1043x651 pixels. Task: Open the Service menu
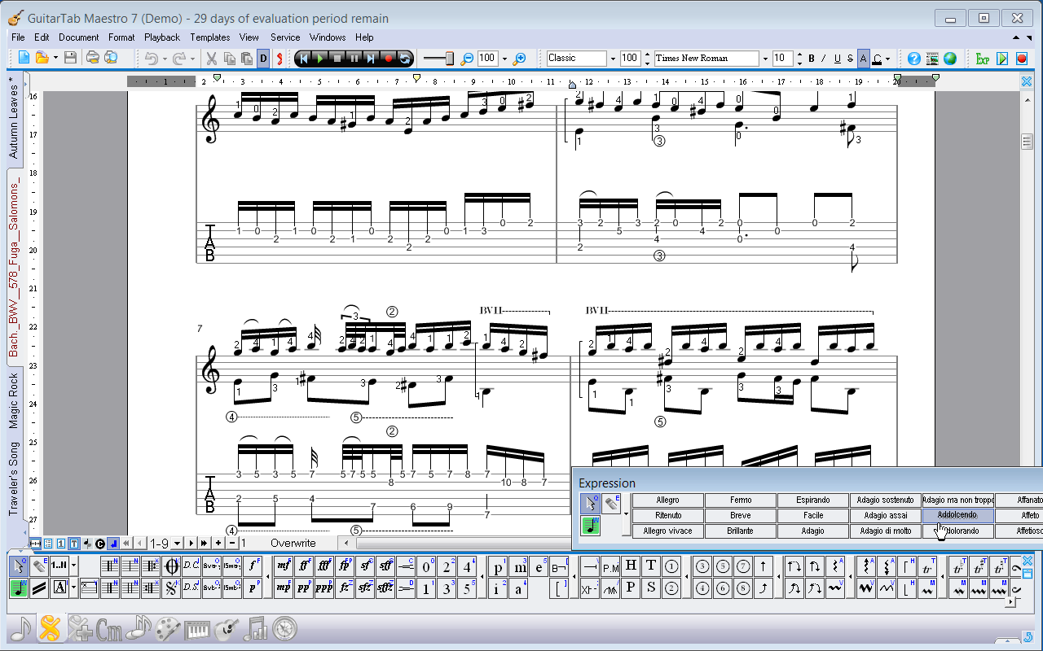point(285,37)
